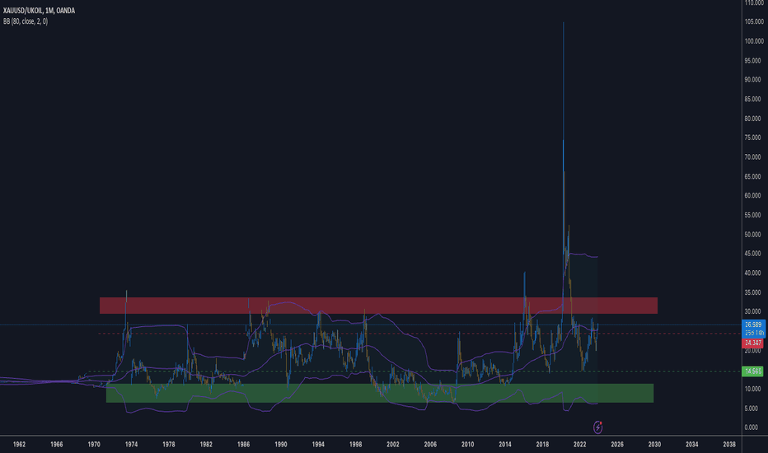Click the 1970 year label on time axis
768x453 pixels.
click(94, 445)
